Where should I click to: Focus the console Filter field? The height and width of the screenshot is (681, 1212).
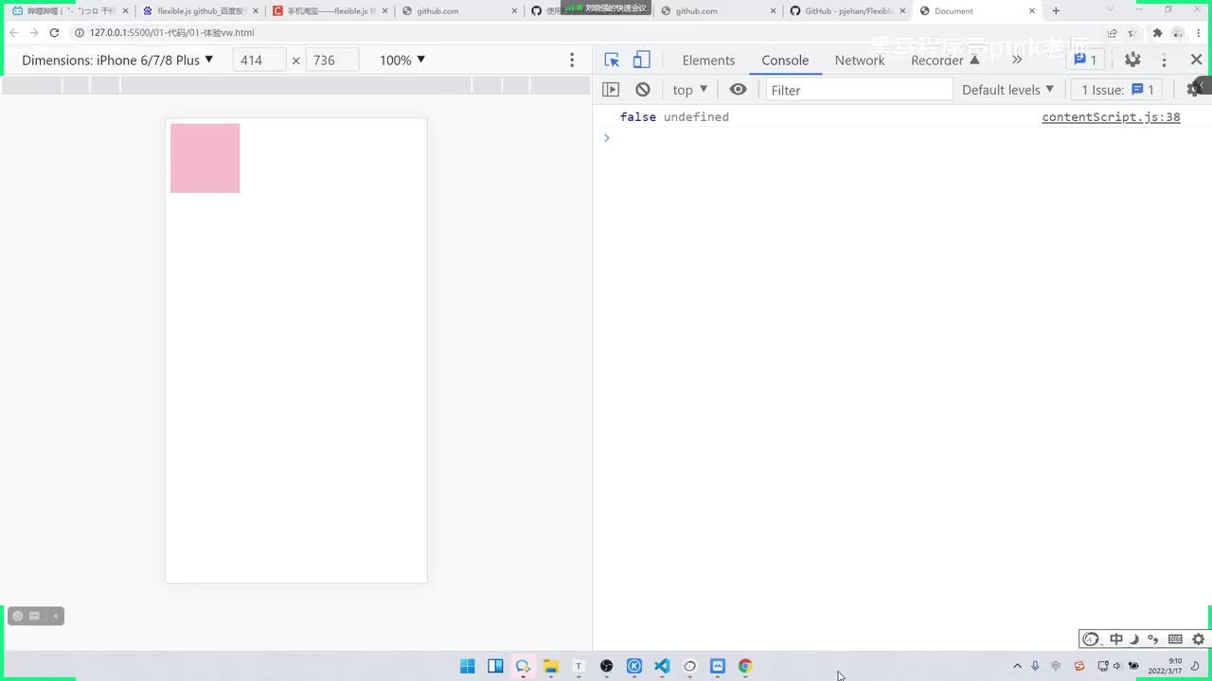[859, 90]
